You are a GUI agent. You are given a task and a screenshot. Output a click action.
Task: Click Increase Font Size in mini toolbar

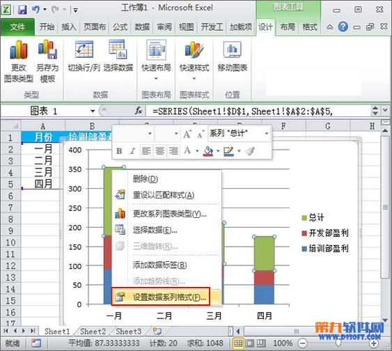point(187,134)
